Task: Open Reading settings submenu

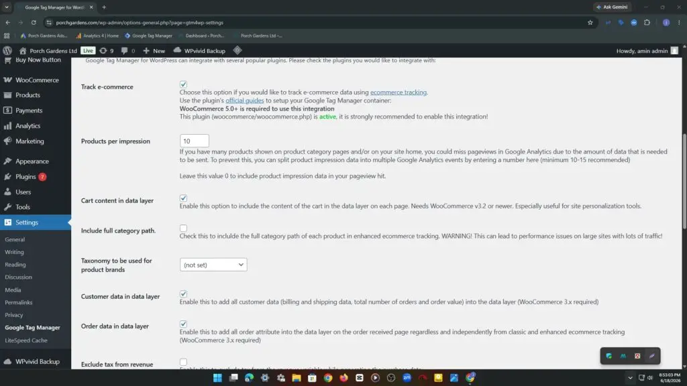Action: tap(15, 264)
